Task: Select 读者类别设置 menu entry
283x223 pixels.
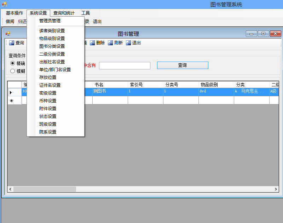Action: click(52, 31)
